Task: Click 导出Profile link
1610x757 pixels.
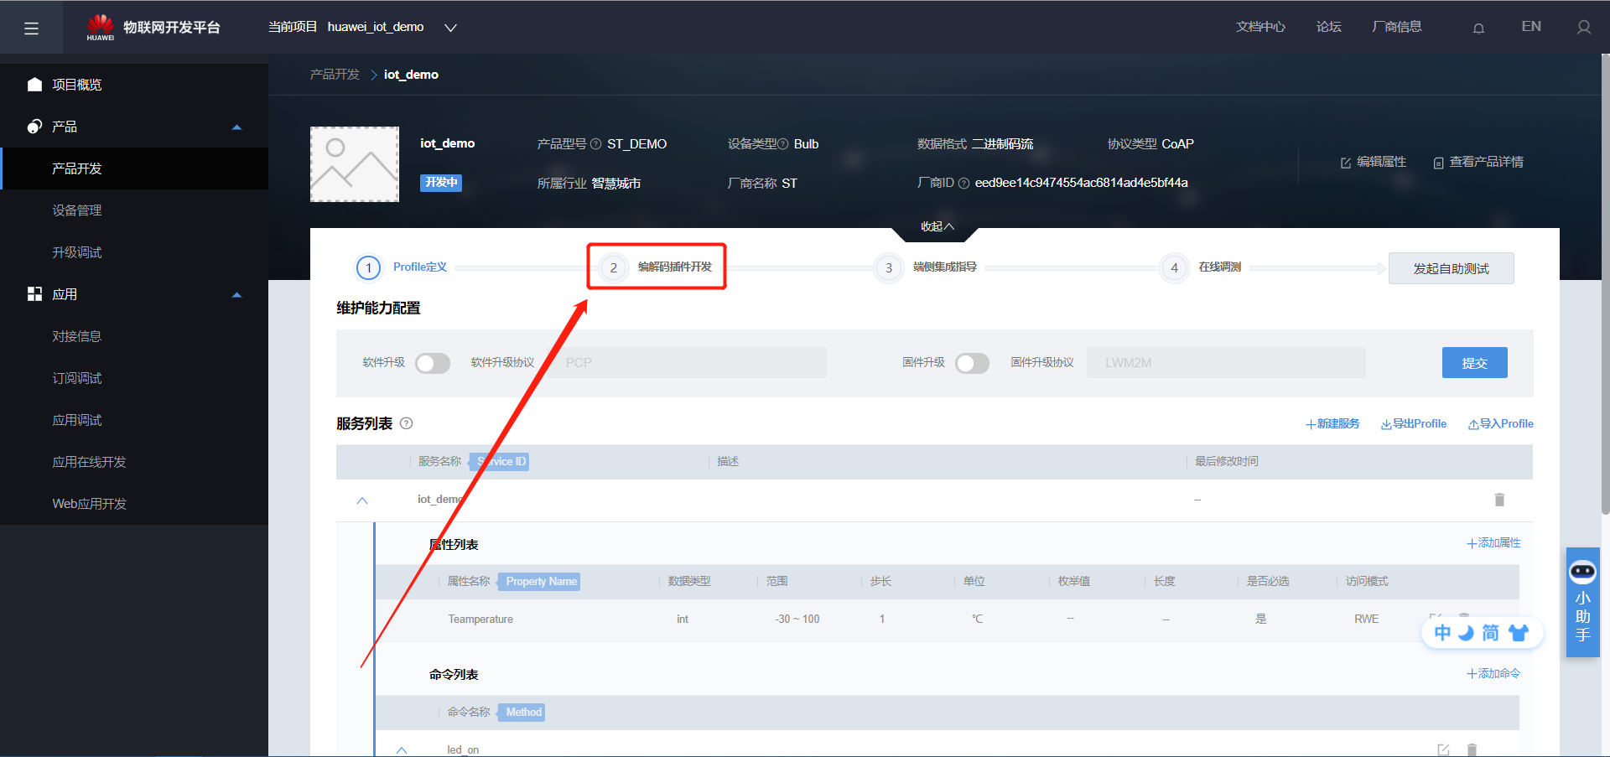Action: 1414,424
